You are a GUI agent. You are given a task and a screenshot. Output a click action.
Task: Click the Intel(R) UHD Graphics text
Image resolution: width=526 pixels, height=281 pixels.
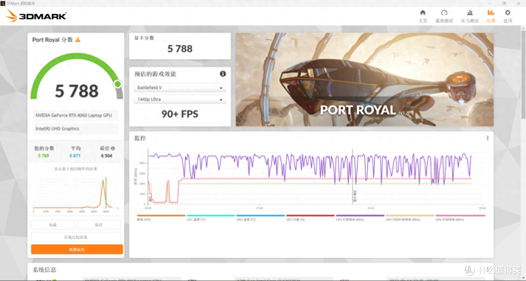point(57,129)
